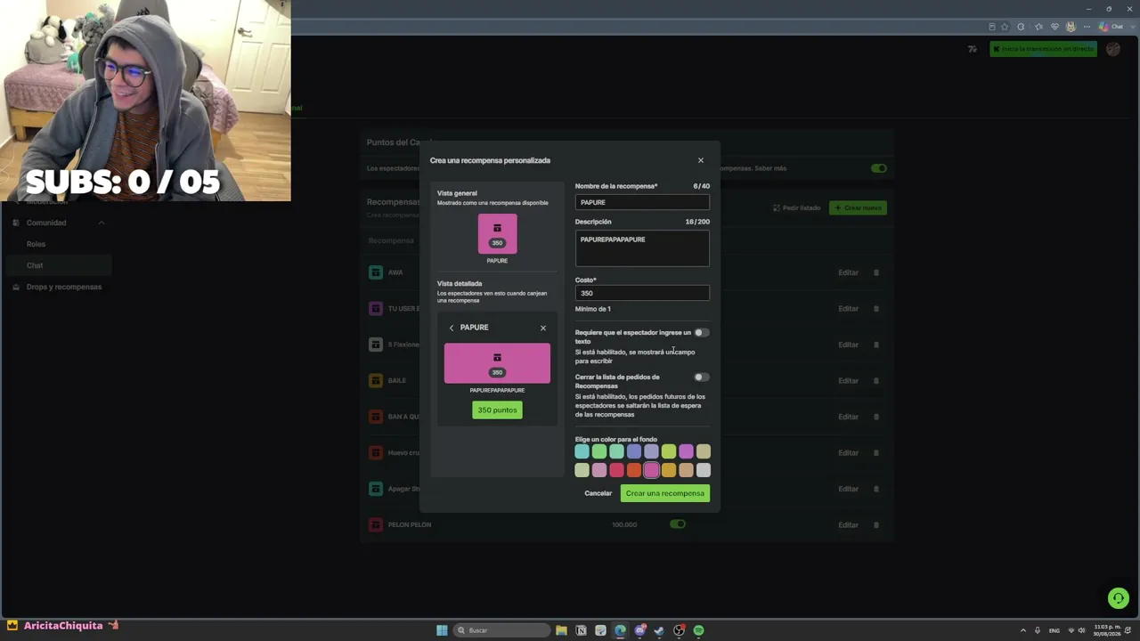This screenshot has height=641, width=1140.
Task: Collapse the Comunidad sidebar section
Action: 101,223
